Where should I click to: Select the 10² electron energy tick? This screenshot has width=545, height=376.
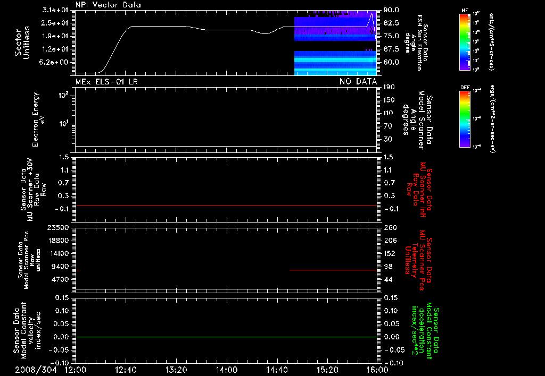pos(63,96)
